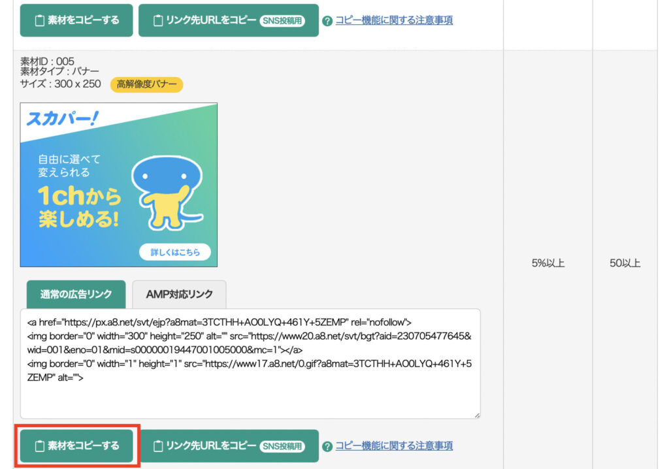This screenshot has height=469, width=669.
Task: Click the 素材タイプ : バナー text
Action: pyautogui.click(x=59, y=71)
